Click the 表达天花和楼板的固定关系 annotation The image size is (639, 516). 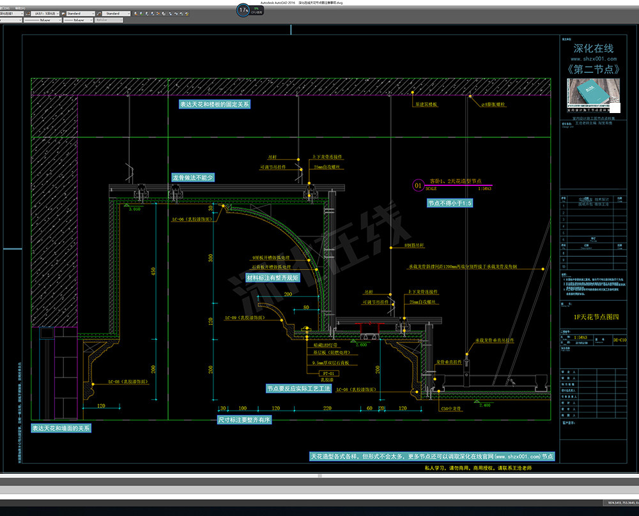tap(215, 104)
